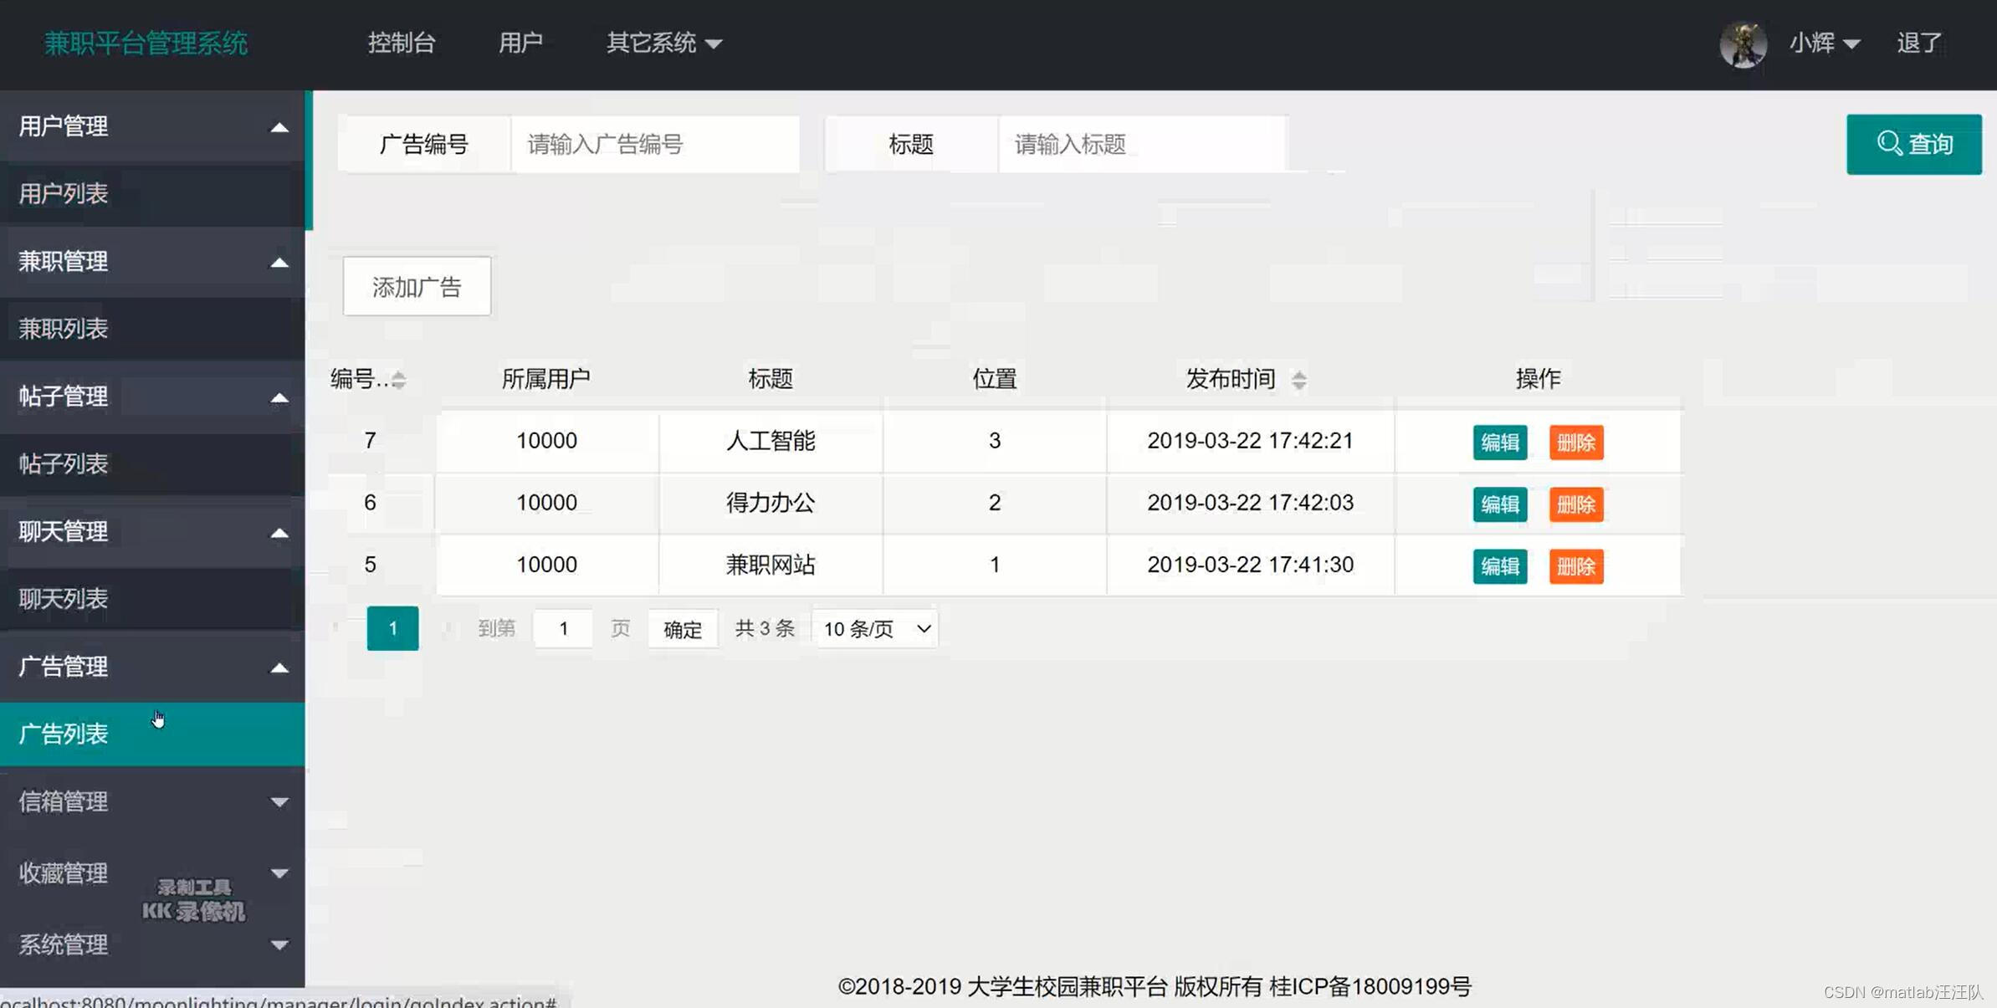Sort by 编号 column arrows

(x=399, y=380)
